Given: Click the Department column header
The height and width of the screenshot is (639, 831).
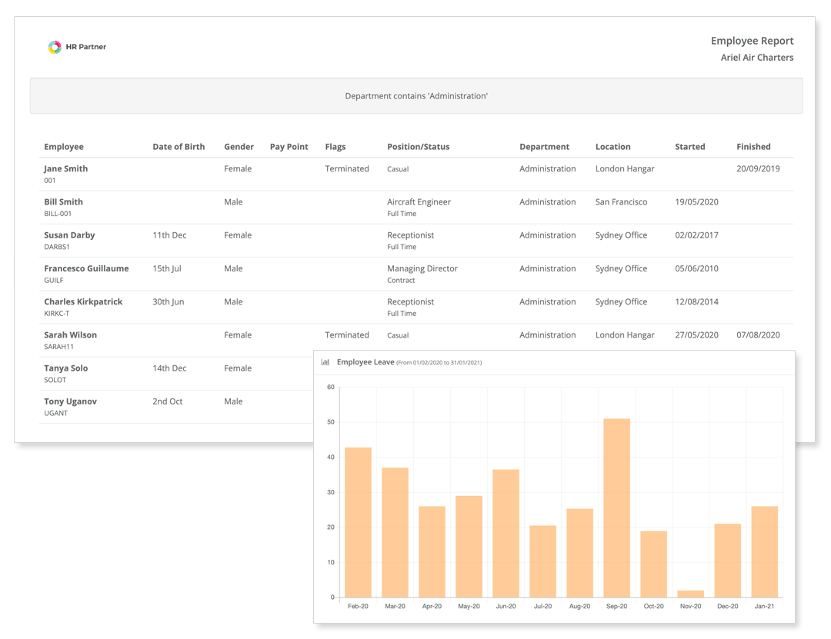Looking at the screenshot, I should [544, 146].
